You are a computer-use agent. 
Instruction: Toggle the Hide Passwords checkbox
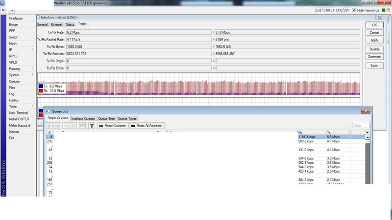(354, 10)
